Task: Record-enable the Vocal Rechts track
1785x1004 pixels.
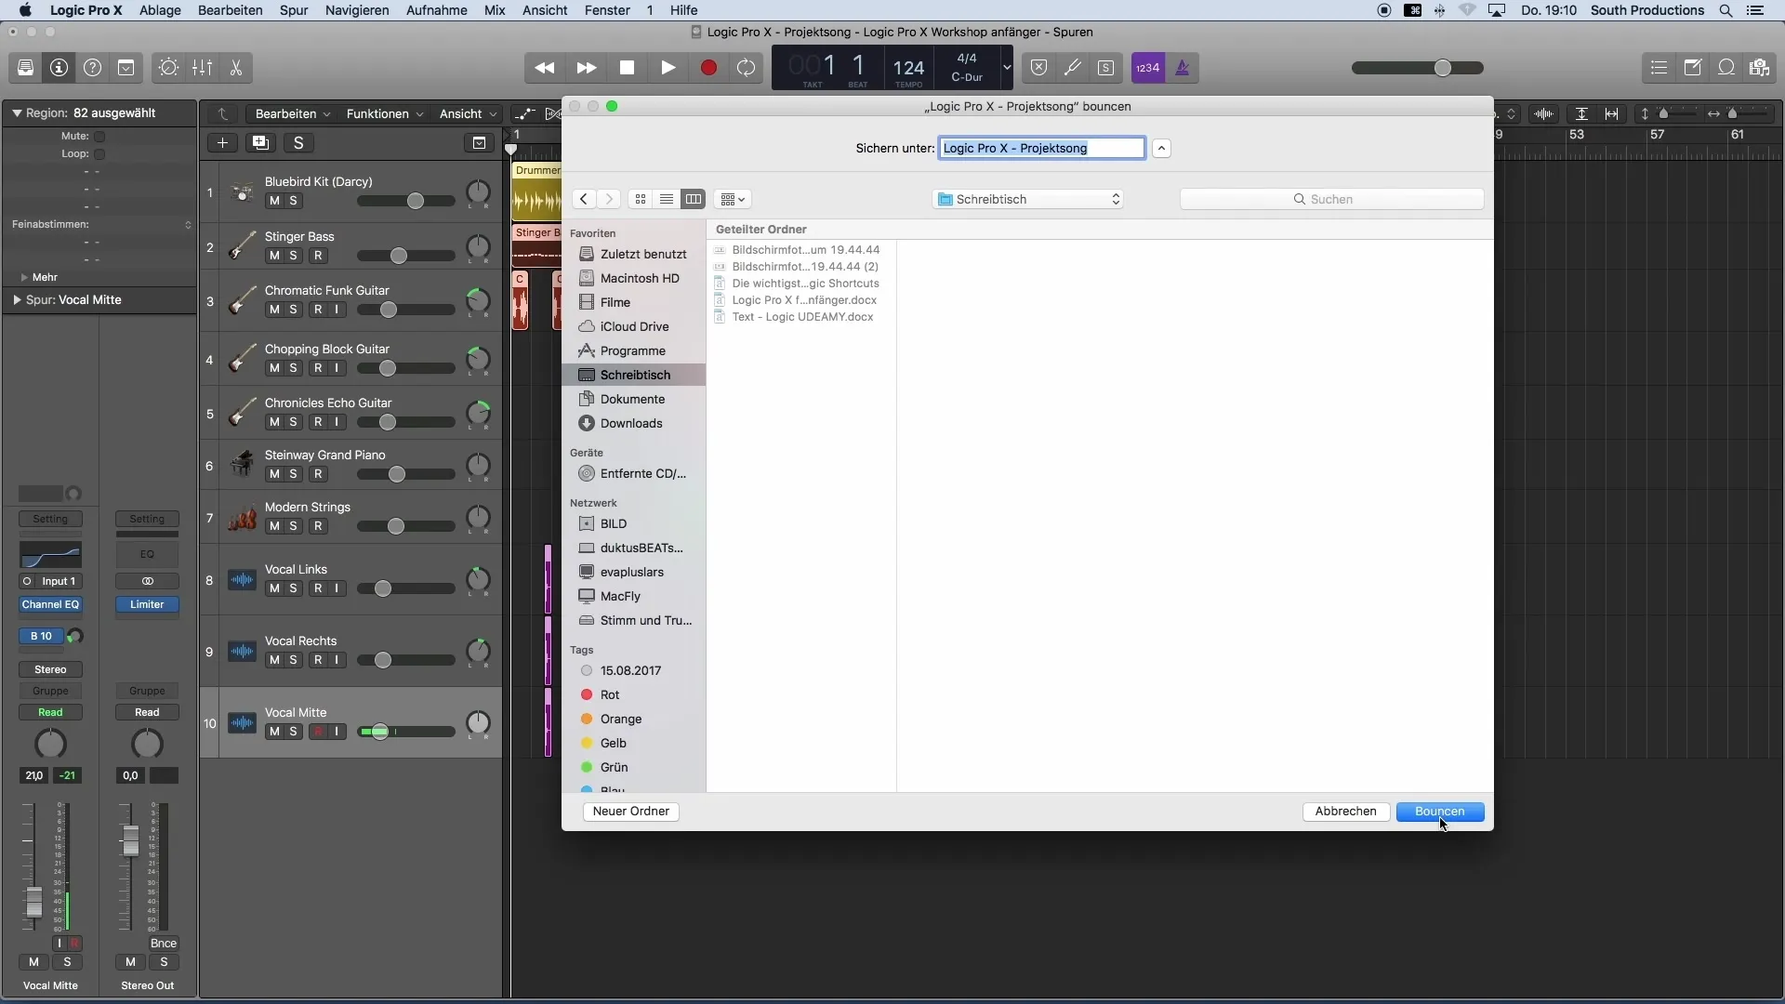Action: coord(318,660)
